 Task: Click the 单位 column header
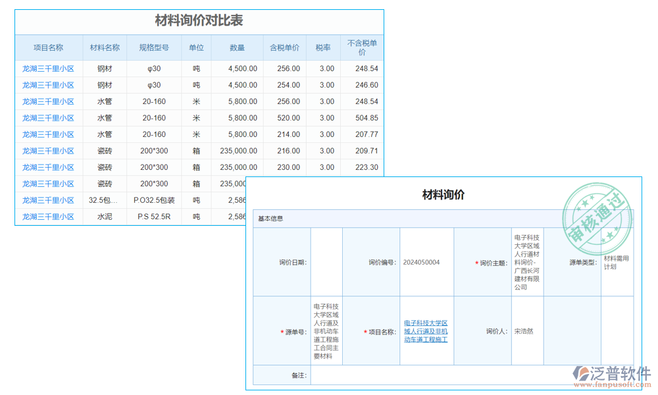[x=195, y=47]
